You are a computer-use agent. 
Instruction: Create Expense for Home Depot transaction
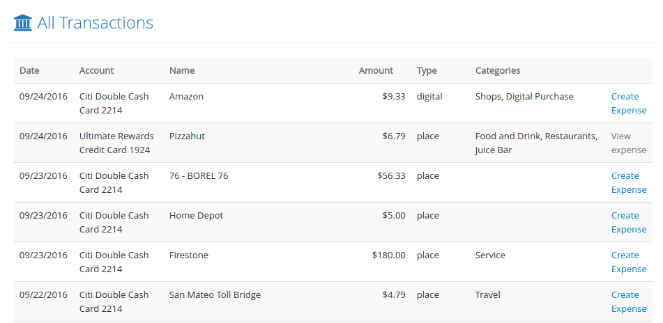pos(629,223)
